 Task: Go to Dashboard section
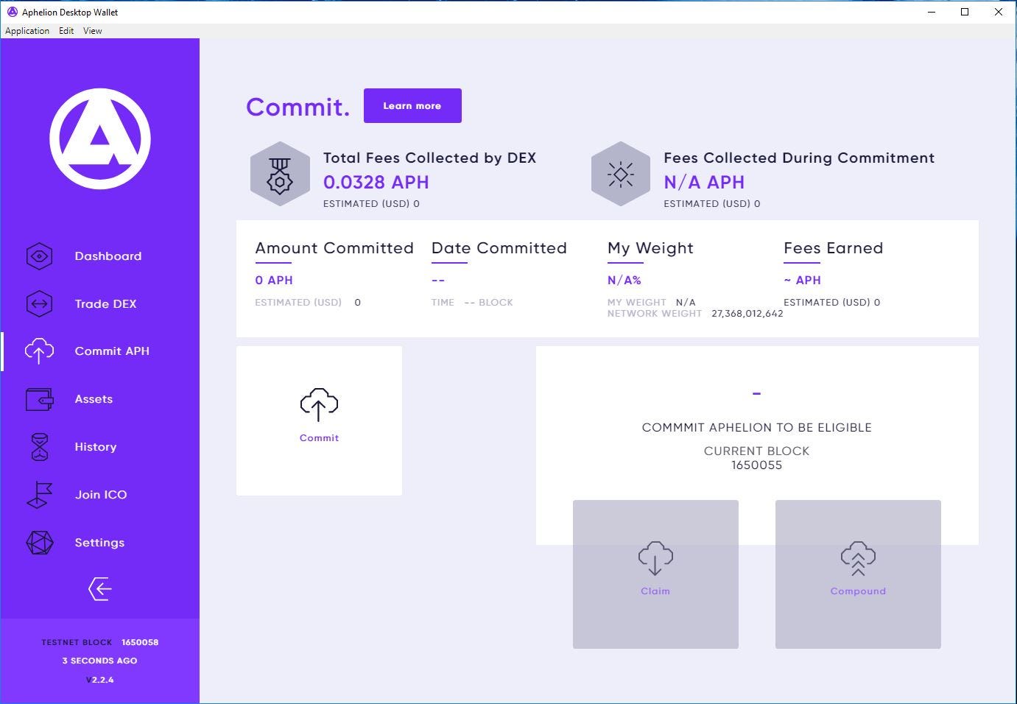pos(108,256)
